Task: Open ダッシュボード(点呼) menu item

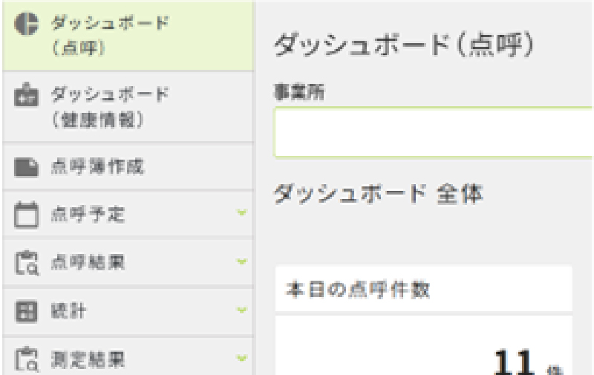Action: pyautogui.click(x=128, y=36)
